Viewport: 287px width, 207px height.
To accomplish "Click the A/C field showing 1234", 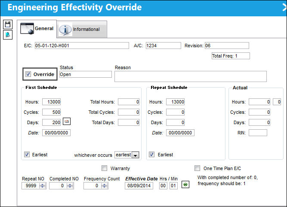I will point(163,46).
